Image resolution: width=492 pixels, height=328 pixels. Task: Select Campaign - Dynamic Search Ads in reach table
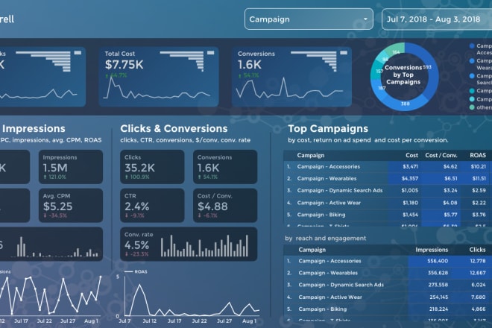click(x=341, y=285)
